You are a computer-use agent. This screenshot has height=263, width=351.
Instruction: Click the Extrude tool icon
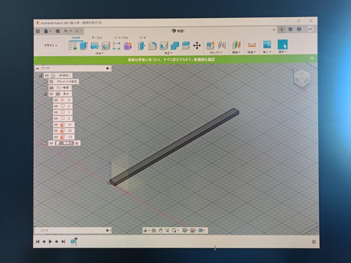pos(84,46)
